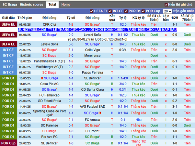Viewport: 195px width, 146px height.
Task: Uncheck the POR D1 filter checkbox
Action: [x=126, y=11]
